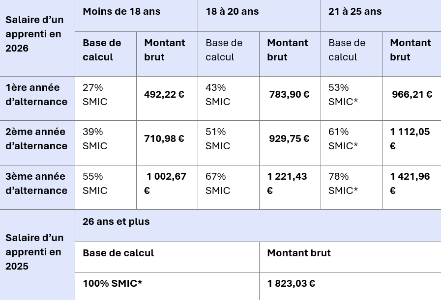The image size is (441, 300).
Task: Click the 492,22 € amount cell
Action: (x=164, y=95)
